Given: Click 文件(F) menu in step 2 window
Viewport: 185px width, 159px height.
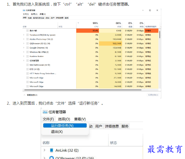Looking at the screenshot, I should (x=48, y=119).
